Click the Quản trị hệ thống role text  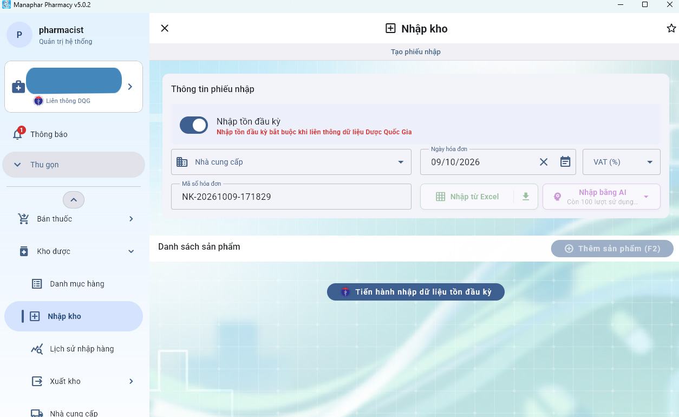point(66,42)
